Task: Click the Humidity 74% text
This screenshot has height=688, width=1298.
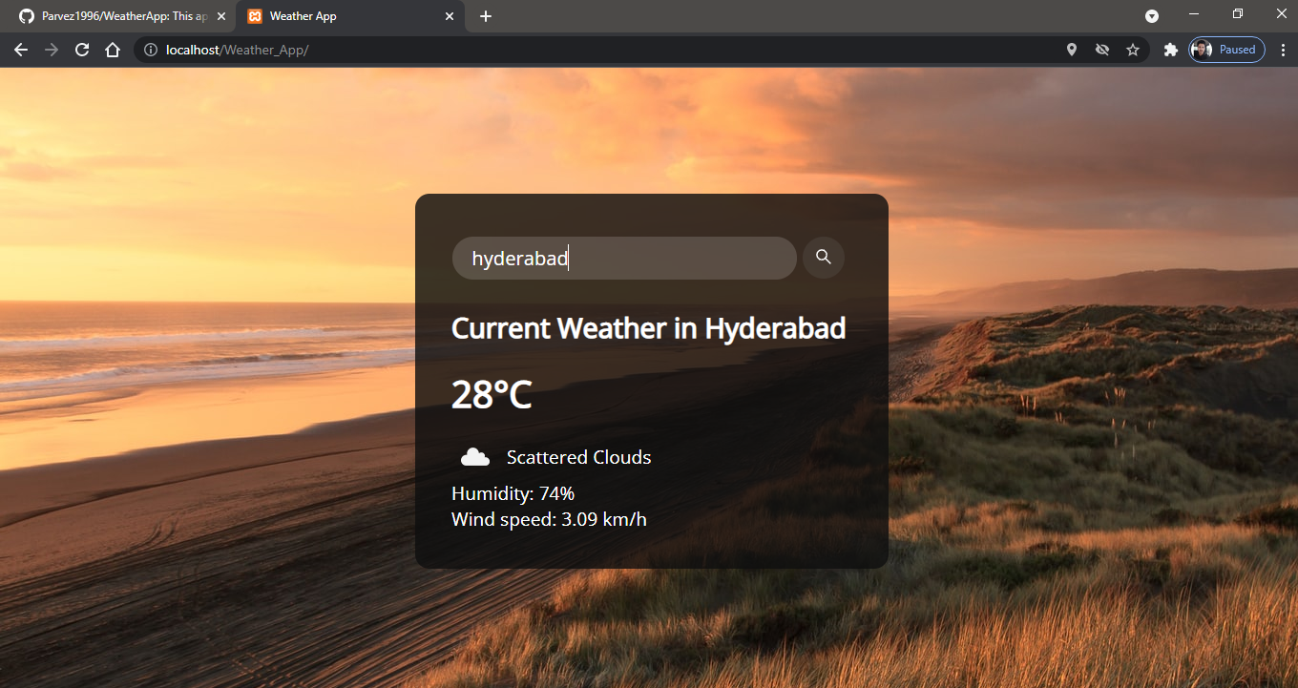Action: pos(513,493)
